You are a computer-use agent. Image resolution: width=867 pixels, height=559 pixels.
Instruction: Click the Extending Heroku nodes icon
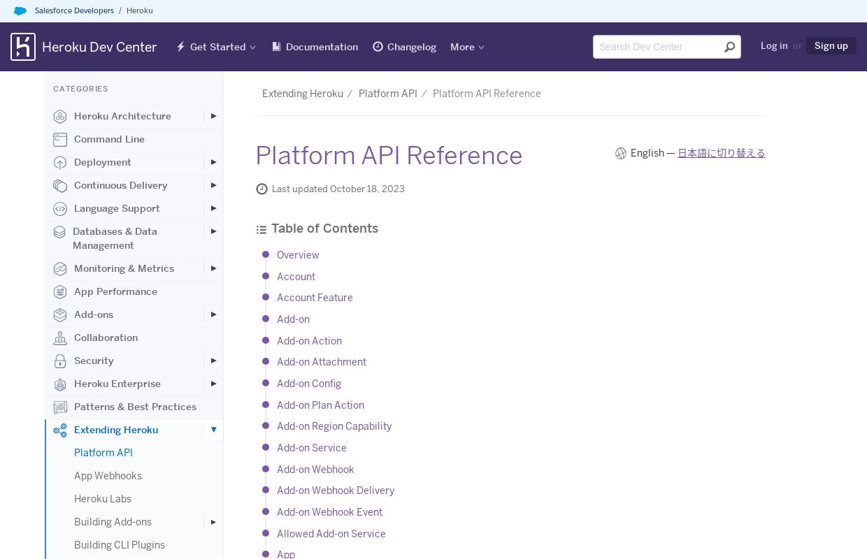click(x=60, y=430)
